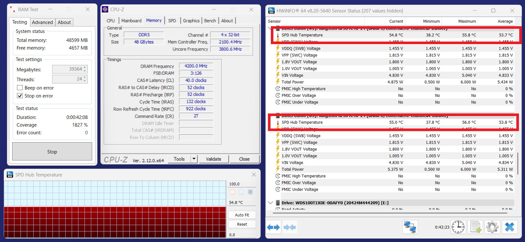Click the clock icon to reset elapsed time
525x242 pixels.
pyautogui.click(x=458, y=227)
